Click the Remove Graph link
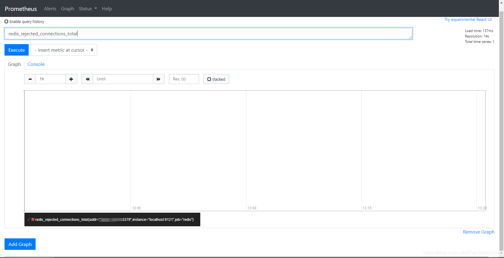Image resolution: width=504 pixels, height=258 pixels. coord(478,232)
